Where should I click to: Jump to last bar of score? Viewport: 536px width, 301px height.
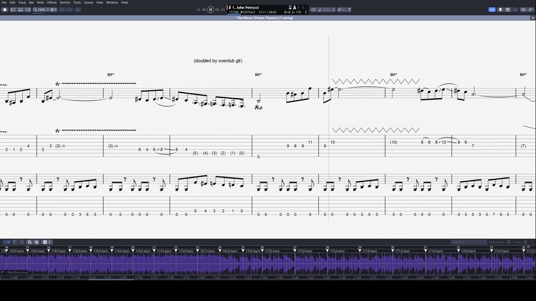[223, 10]
